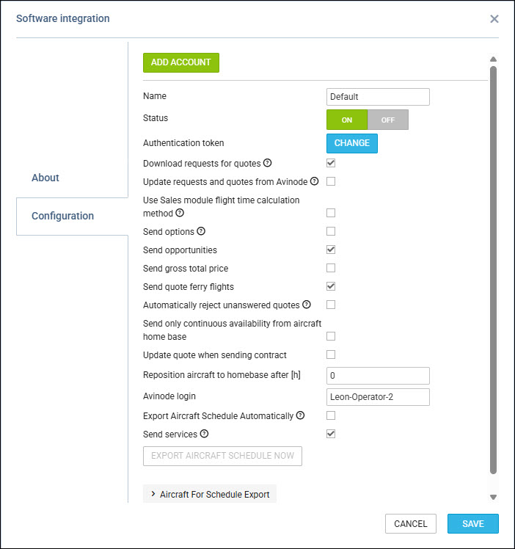Click the Send services help icon
Viewport: 515px width, 549px height.
click(x=204, y=434)
